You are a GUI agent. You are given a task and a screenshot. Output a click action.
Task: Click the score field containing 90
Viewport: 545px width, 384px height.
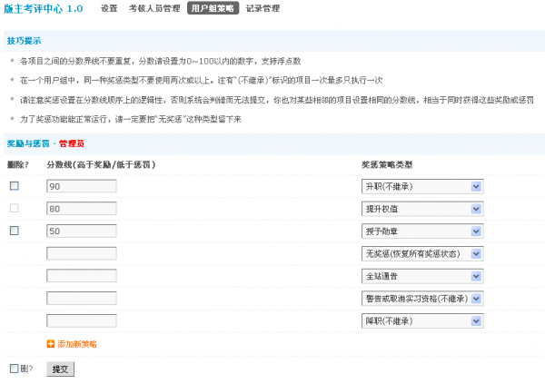click(x=82, y=186)
